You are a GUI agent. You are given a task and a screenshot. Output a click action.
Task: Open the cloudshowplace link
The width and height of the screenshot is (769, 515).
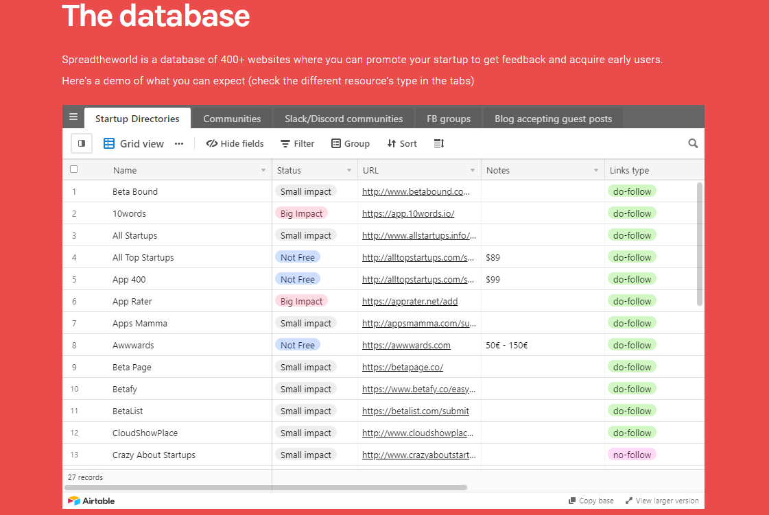[418, 433]
